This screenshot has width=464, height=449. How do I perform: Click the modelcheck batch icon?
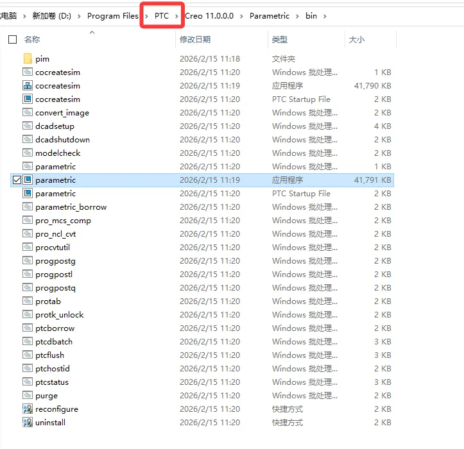28,153
